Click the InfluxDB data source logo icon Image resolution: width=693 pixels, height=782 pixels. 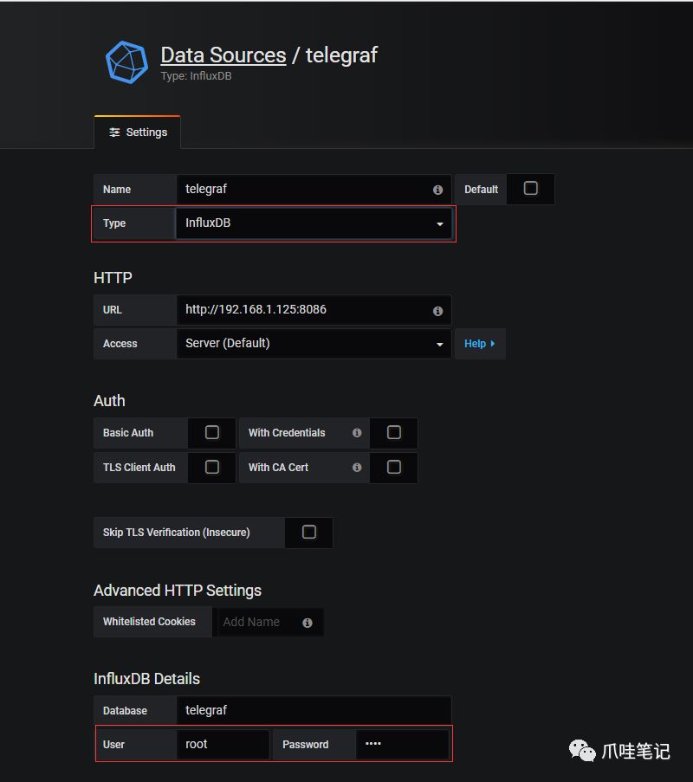(126, 62)
